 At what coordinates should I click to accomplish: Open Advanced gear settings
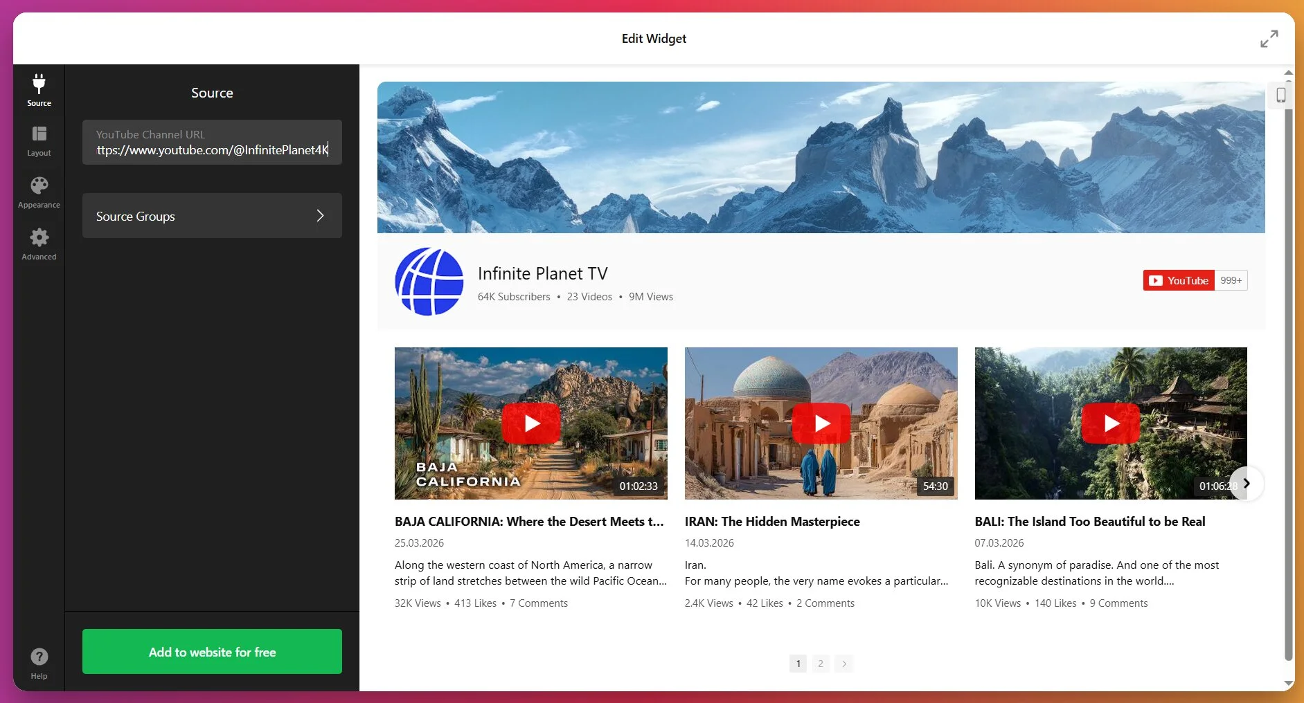[39, 244]
